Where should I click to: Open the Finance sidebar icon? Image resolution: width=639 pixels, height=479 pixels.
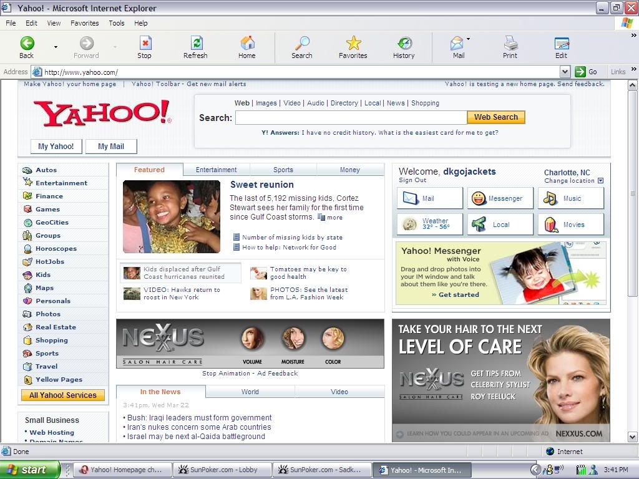(27, 196)
